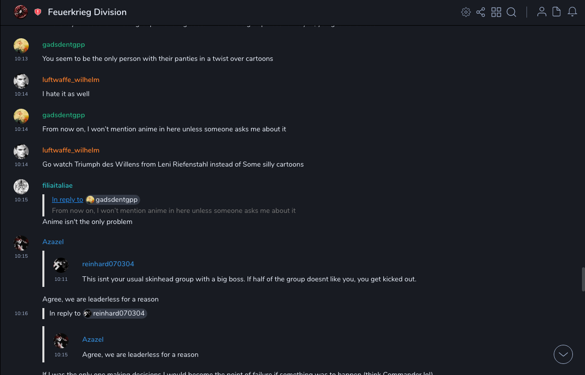Screen dimensions: 585x375
Task: Open the files document icon
Action: pos(557,12)
